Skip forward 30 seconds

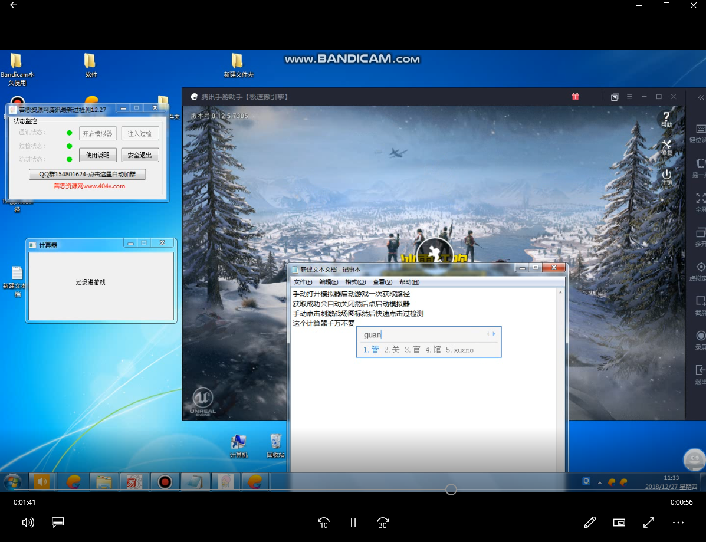tap(383, 522)
